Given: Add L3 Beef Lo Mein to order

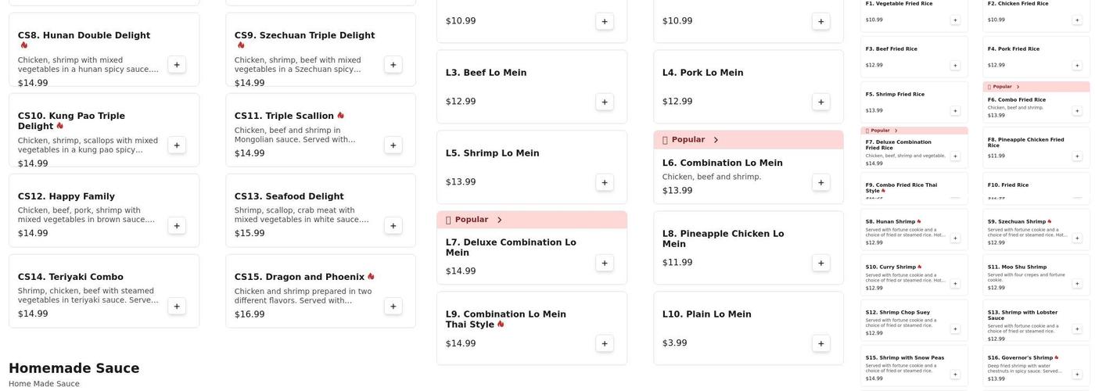Looking at the screenshot, I should (605, 102).
